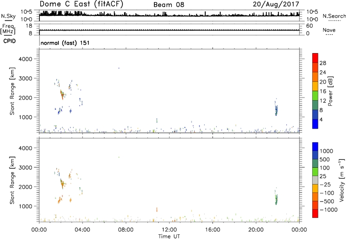346x239 pixels.
Task: Click the '-1000' Velocity colorbar value
Action: click(328, 210)
